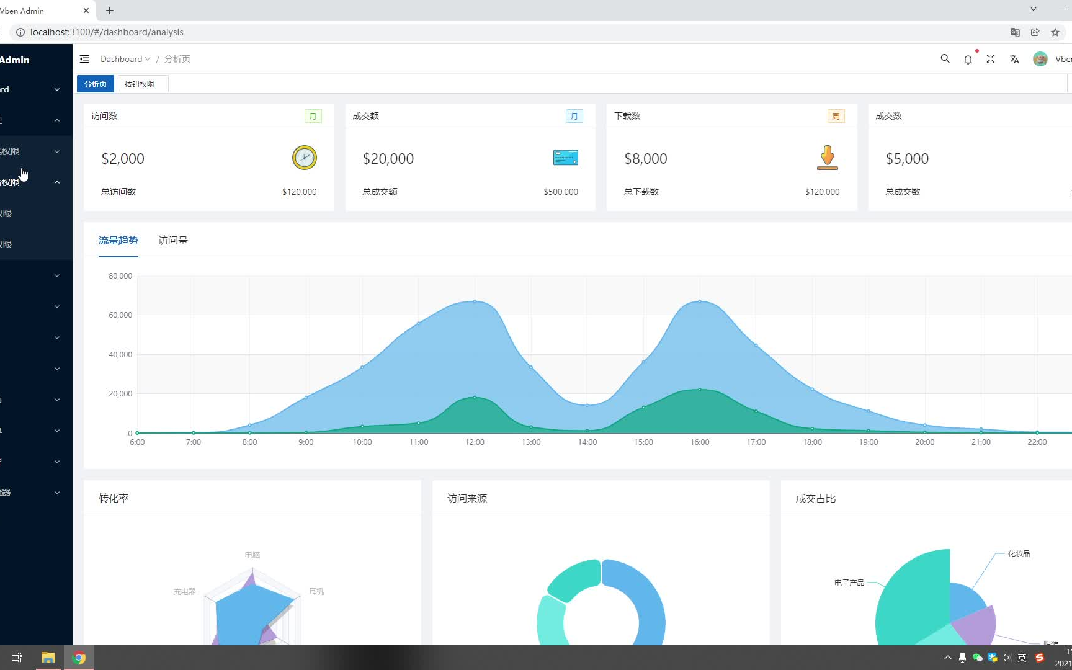The height and width of the screenshot is (670, 1072).
Task: Click the 80,000 y-axis label
Action: (x=120, y=276)
